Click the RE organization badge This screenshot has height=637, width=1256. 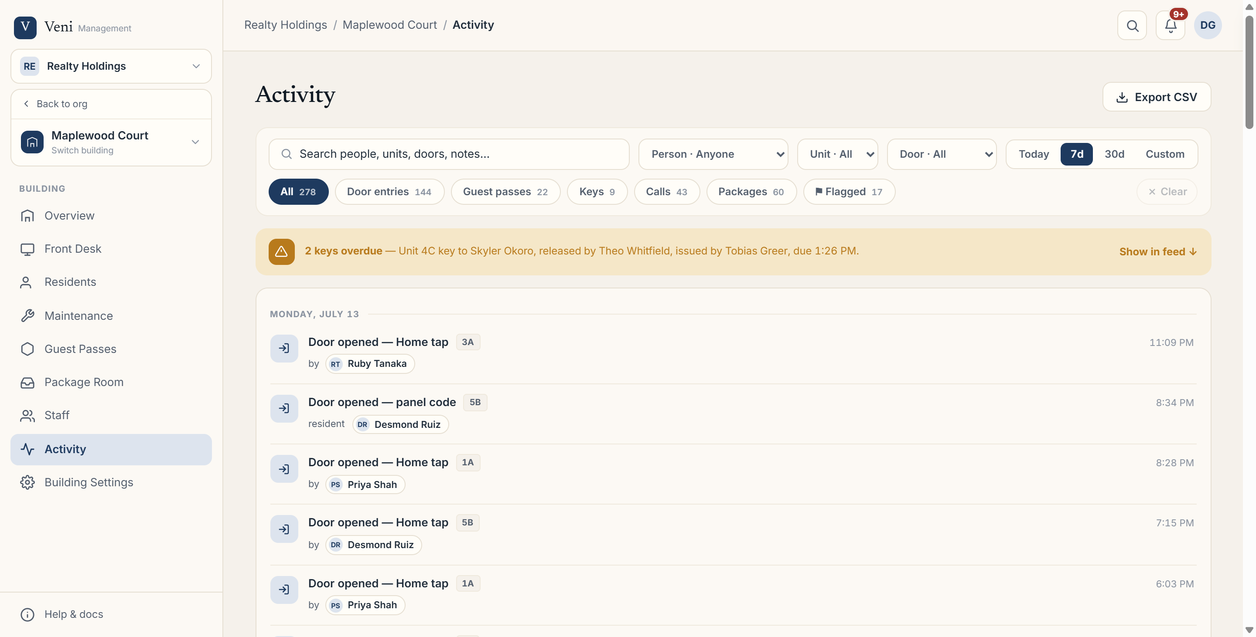pyautogui.click(x=29, y=66)
